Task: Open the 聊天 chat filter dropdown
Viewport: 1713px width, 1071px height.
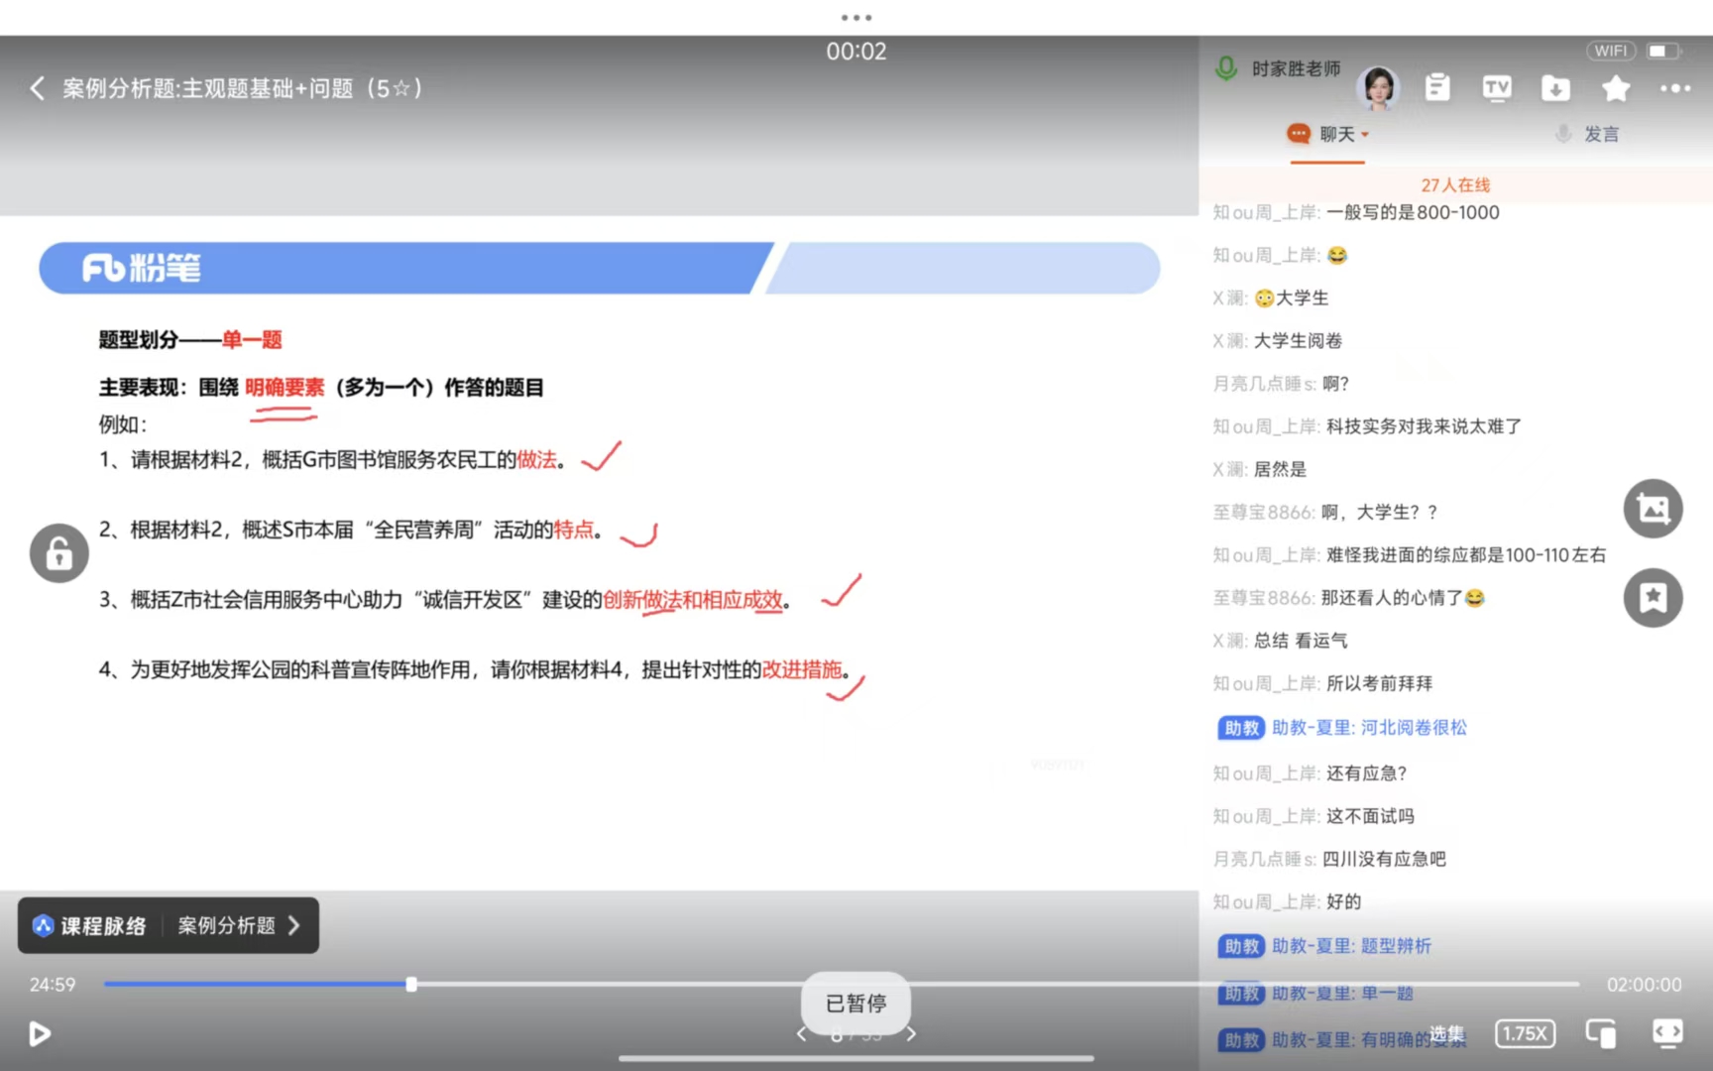Action: click(1329, 134)
